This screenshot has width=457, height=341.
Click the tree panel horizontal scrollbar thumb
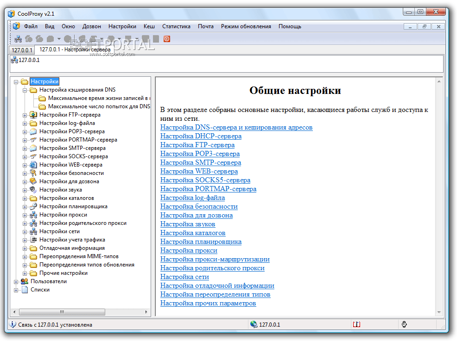point(62,312)
